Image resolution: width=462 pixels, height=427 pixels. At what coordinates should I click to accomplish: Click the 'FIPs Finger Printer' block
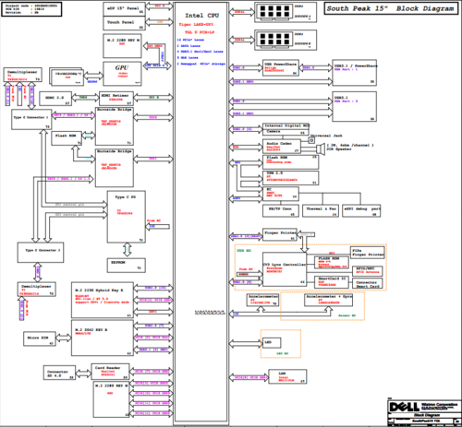[368, 253]
